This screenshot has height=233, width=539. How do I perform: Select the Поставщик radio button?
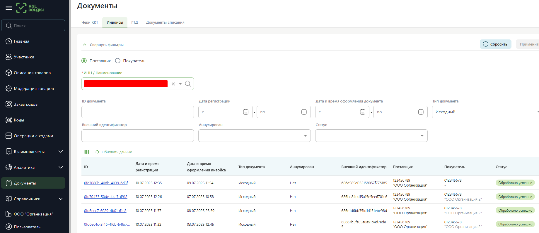click(84, 61)
